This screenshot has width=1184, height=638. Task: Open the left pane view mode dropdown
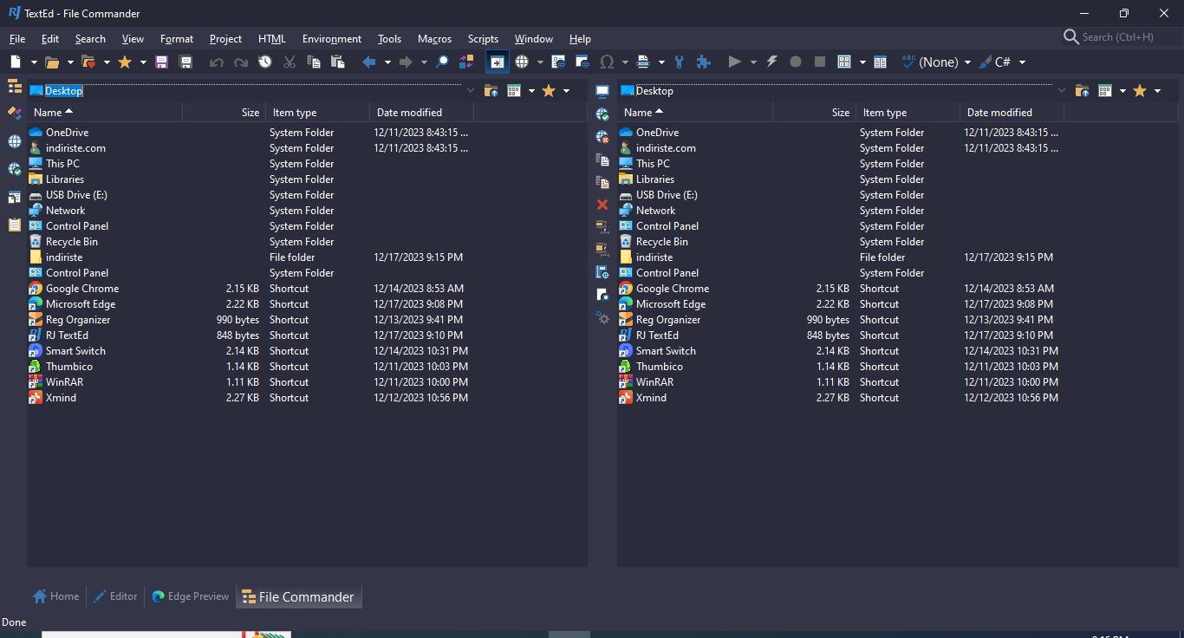531,91
